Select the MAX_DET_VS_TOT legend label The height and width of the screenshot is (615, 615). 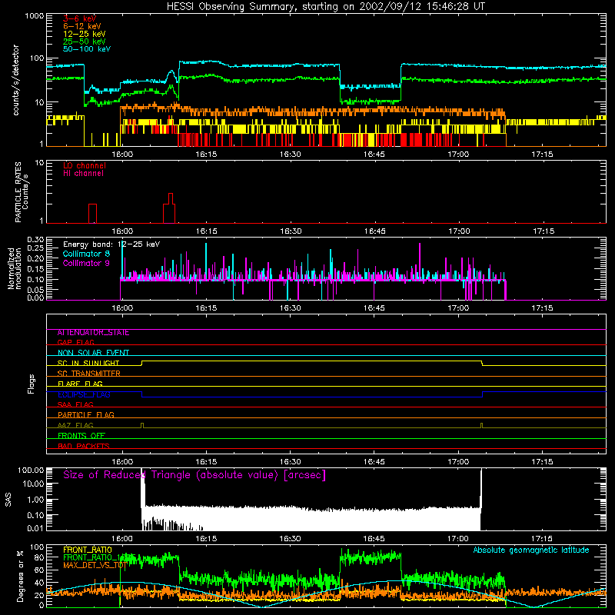click(95, 566)
